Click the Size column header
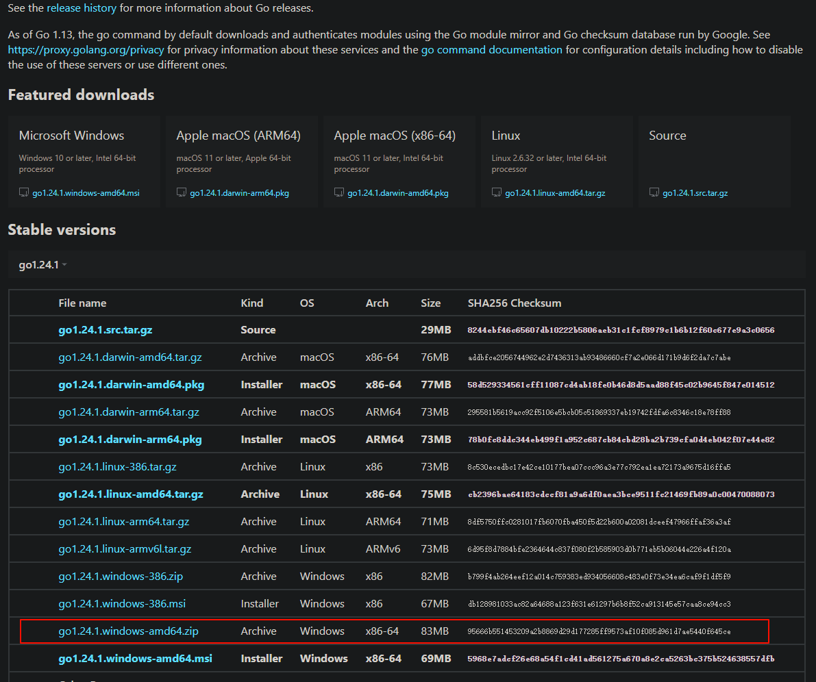The height and width of the screenshot is (682, 816). pos(430,303)
